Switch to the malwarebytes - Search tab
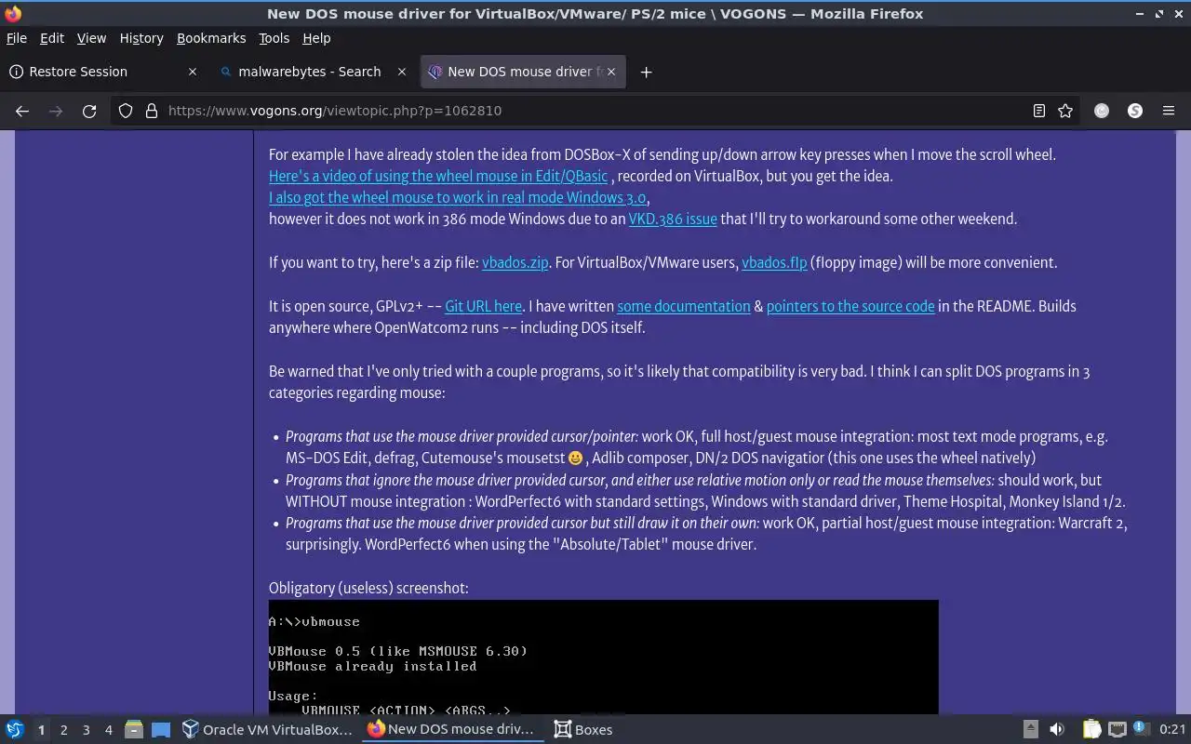The image size is (1191, 744). (314, 72)
